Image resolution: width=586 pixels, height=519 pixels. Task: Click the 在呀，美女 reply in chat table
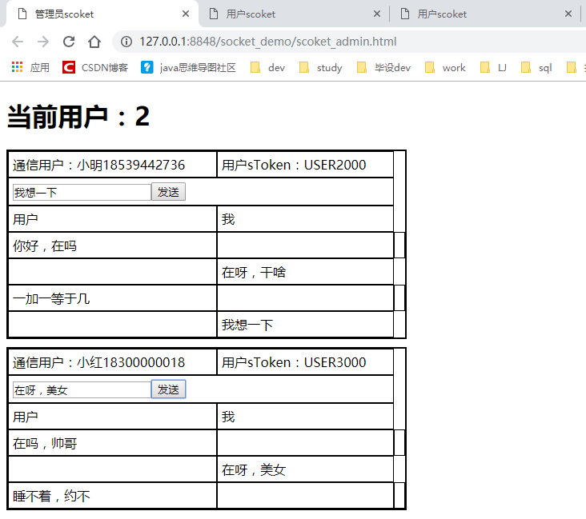pyautogui.click(x=254, y=469)
